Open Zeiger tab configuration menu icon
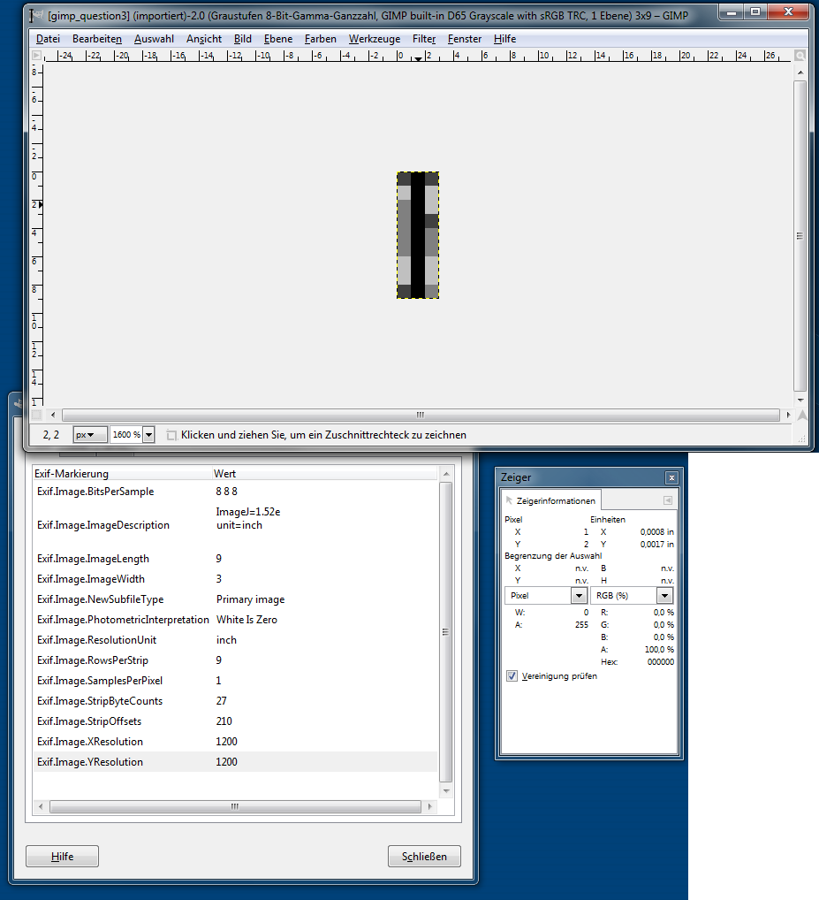 tap(668, 500)
